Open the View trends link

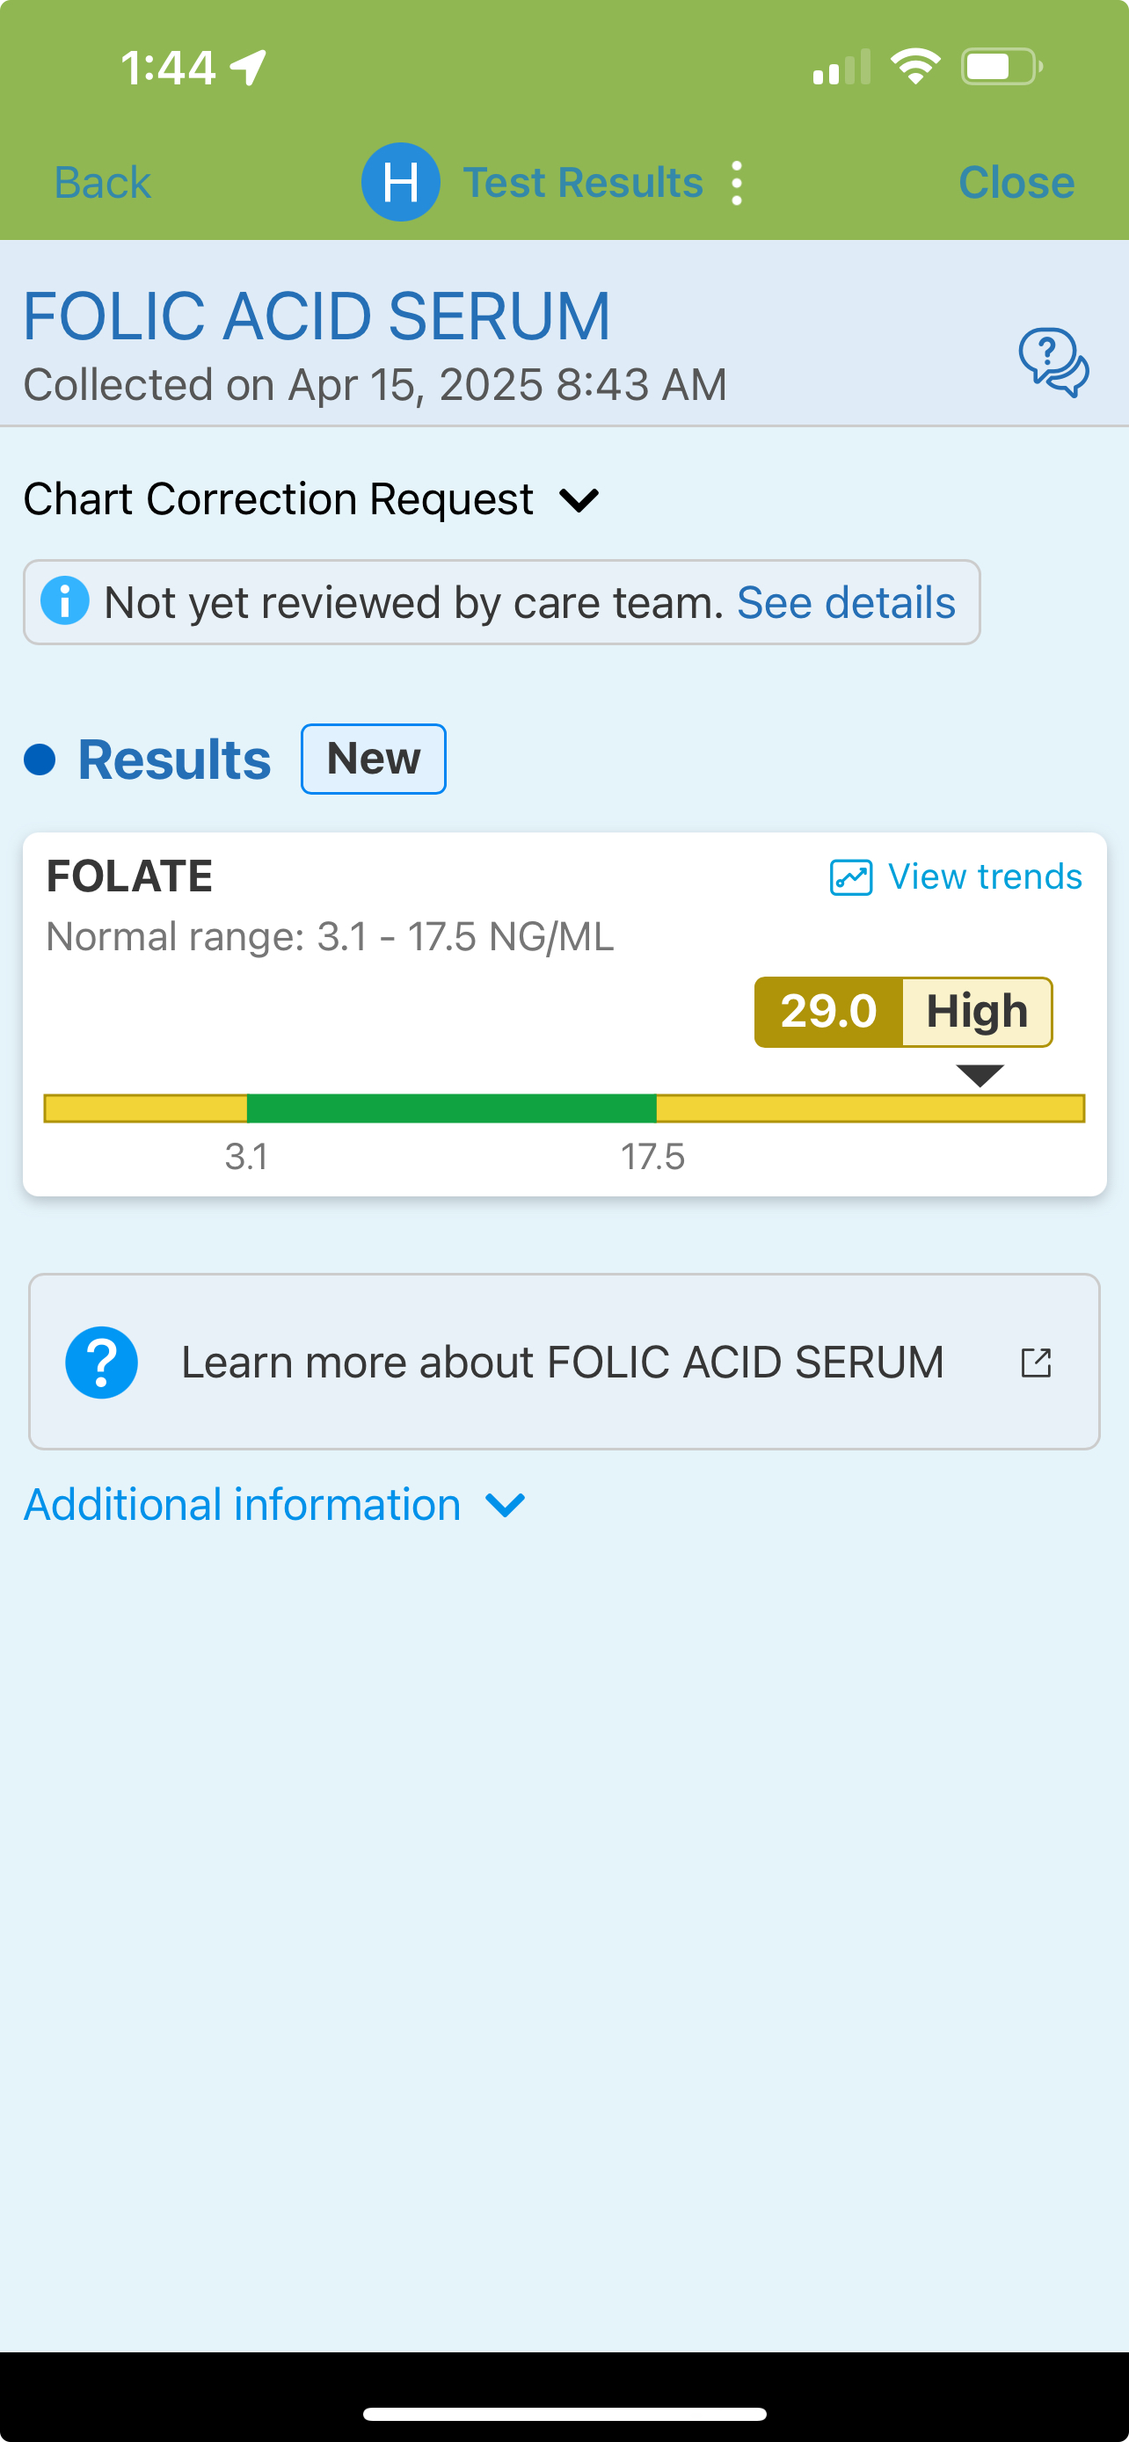[x=984, y=878]
